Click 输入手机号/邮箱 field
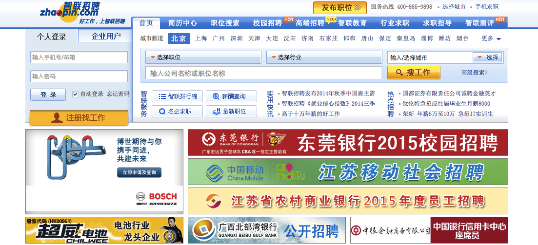538x245 pixels. [79, 57]
